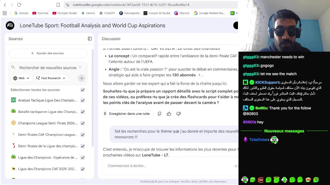Click the notebook title LoneTube Sport
This screenshot has height=185, width=330.
(x=93, y=25)
